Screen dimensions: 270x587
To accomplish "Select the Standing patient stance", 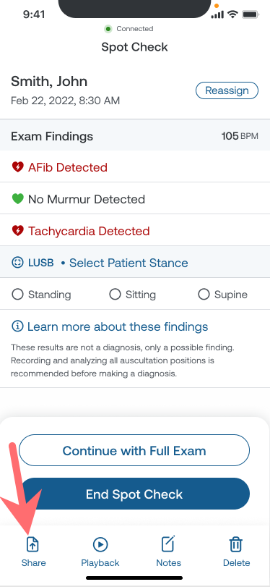I will [41, 295].
